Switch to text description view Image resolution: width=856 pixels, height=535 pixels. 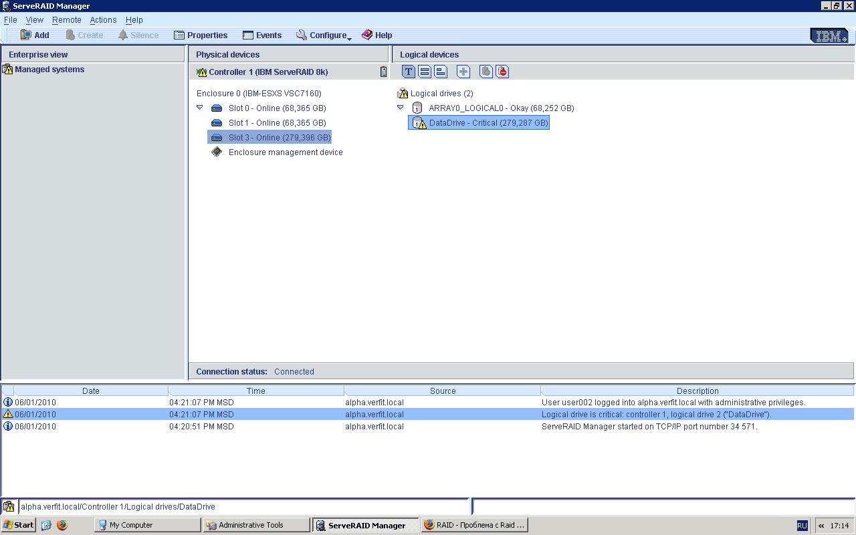coord(408,72)
